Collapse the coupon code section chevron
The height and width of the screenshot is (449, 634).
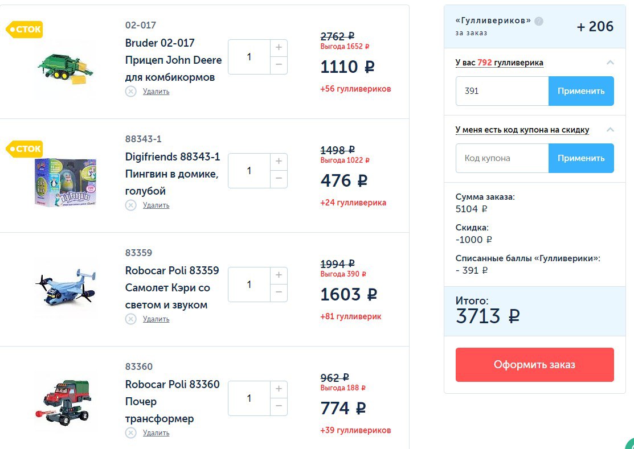coord(610,130)
